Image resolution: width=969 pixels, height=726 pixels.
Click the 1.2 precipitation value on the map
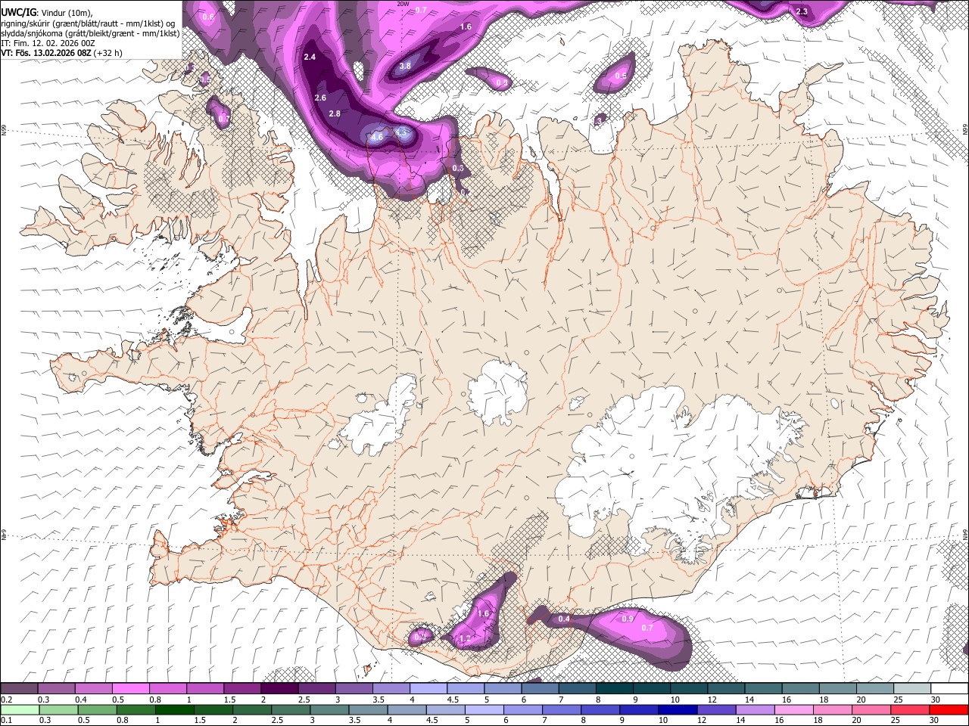(465, 639)
